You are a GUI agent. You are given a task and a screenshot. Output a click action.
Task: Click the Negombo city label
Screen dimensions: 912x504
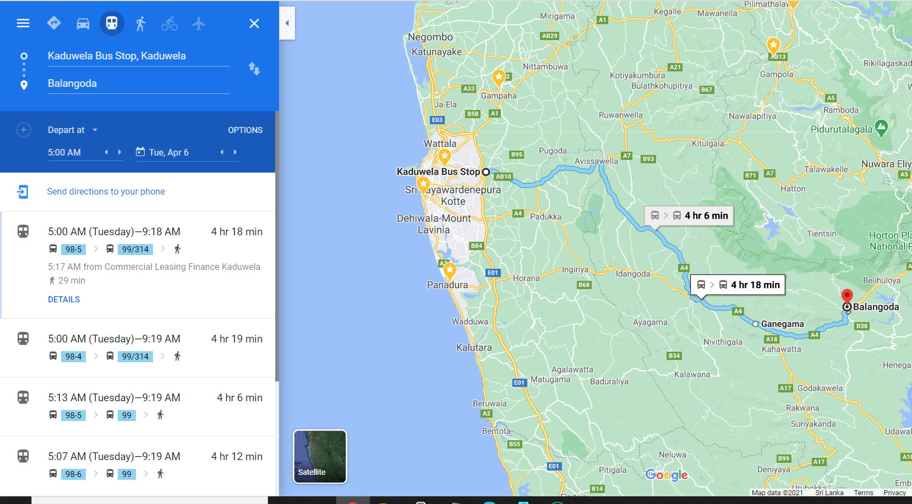(x=430, y=37)
